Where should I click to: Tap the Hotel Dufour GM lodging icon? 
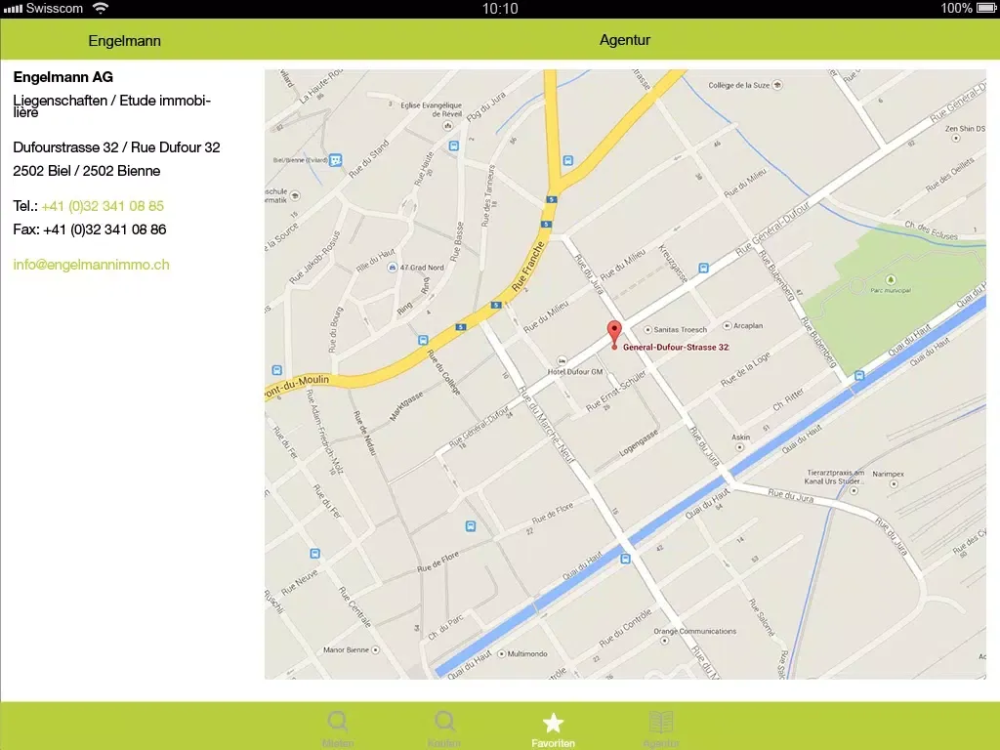pyautogui.click(x=562, y=361)
